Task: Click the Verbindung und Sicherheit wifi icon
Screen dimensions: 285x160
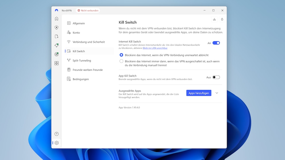Action: (x=69, y=42)
